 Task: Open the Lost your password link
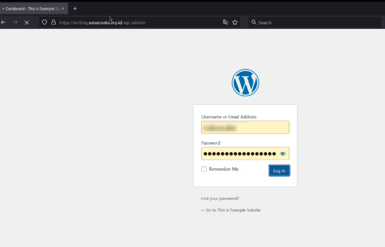point(220,198)
